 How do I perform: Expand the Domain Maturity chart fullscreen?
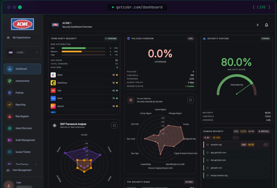point(191,100)
